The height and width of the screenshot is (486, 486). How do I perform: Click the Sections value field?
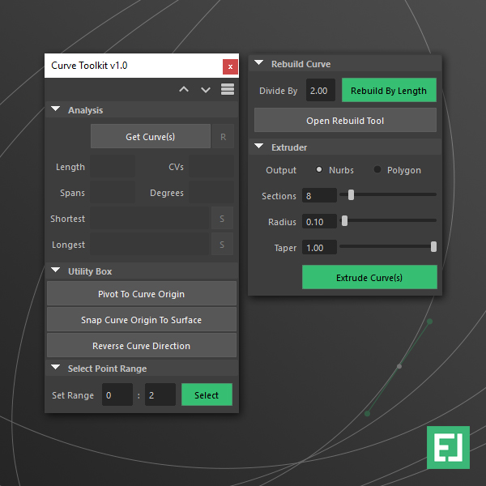point(319,195)
